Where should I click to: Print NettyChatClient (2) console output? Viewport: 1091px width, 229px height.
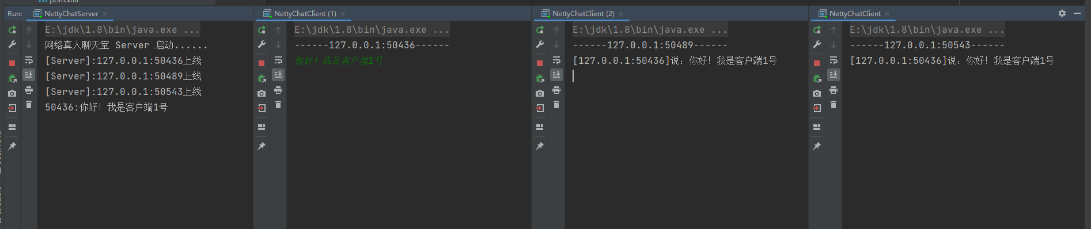[x=556, y=90]
